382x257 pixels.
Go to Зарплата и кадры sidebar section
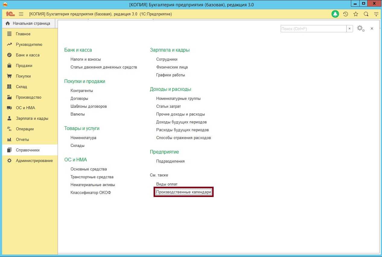coord(32,119)
